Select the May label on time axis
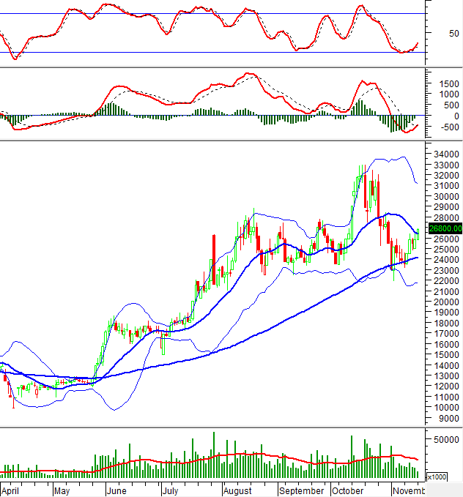 click(x=62, y=490)
